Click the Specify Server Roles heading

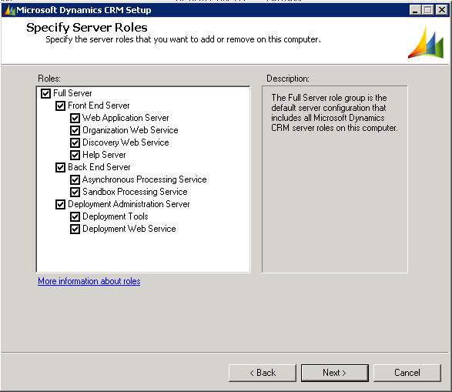coord(87,28)
